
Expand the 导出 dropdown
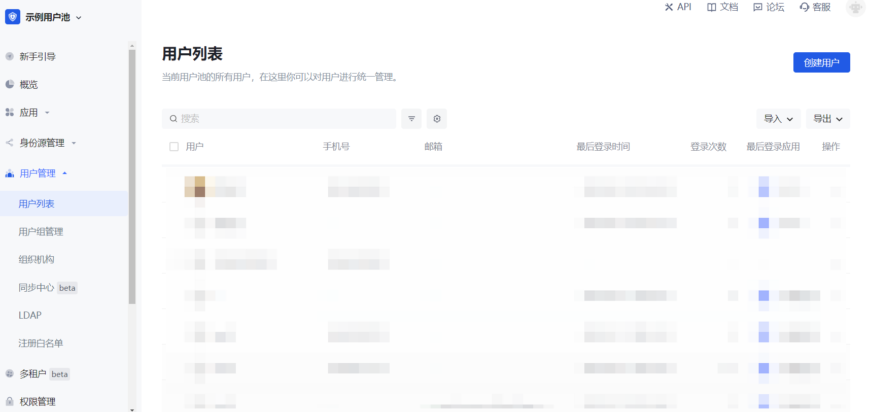pos(828,119)
